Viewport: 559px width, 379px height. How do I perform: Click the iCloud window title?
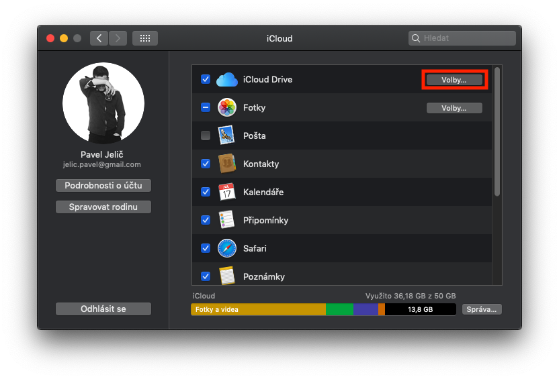[279, 38]
